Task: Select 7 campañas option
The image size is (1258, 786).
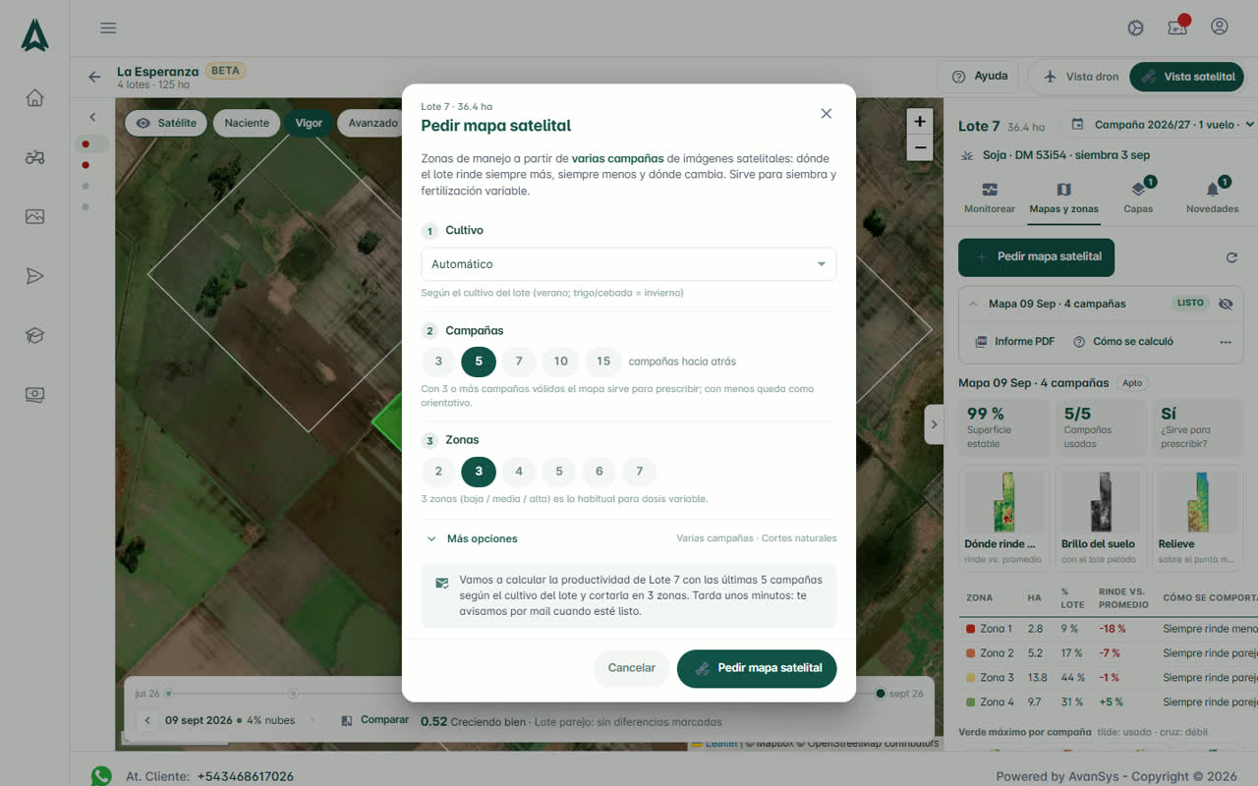Action: pos(519,362)
